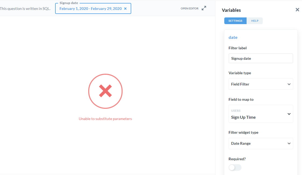Switch to the HELP tab
302x175 pixels.
pyautogui.click(x=255, y=21)
